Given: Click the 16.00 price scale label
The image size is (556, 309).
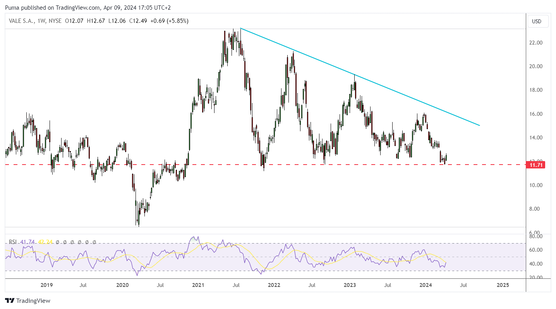Looking at the screenshot, I should tap(536, 114).
